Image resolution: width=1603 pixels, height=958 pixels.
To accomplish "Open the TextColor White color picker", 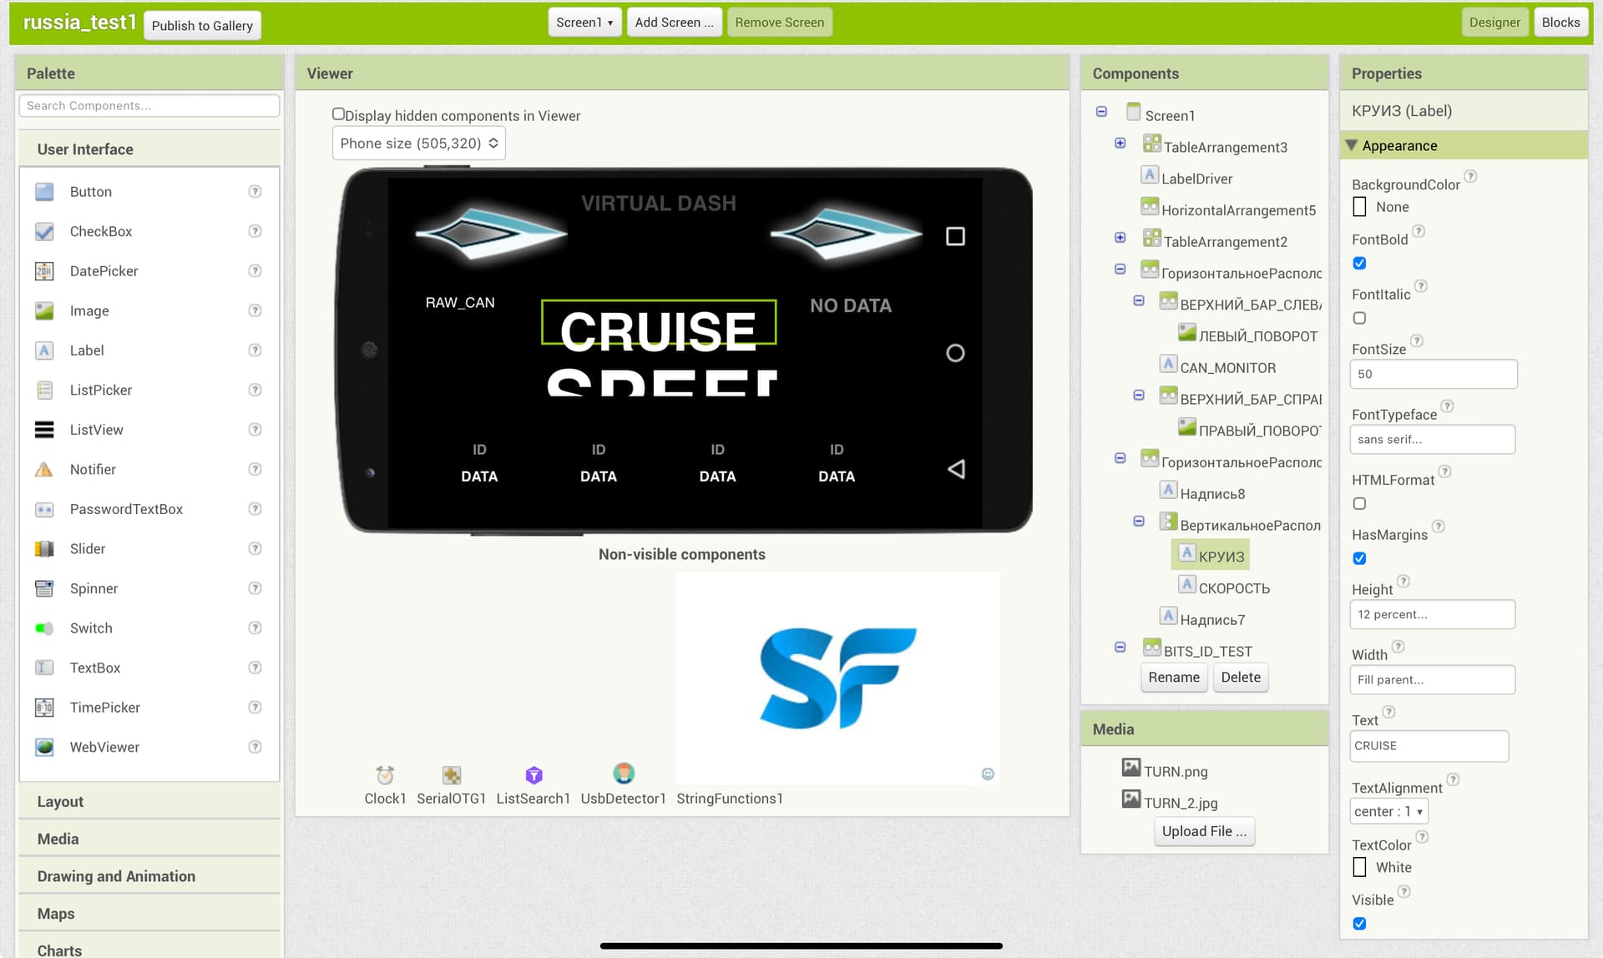I will pos(1360,867).
